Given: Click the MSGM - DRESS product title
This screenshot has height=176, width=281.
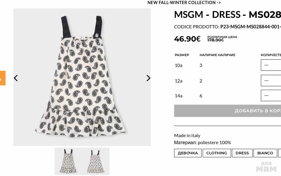Looking at the screenshot, I should [228, 14].
